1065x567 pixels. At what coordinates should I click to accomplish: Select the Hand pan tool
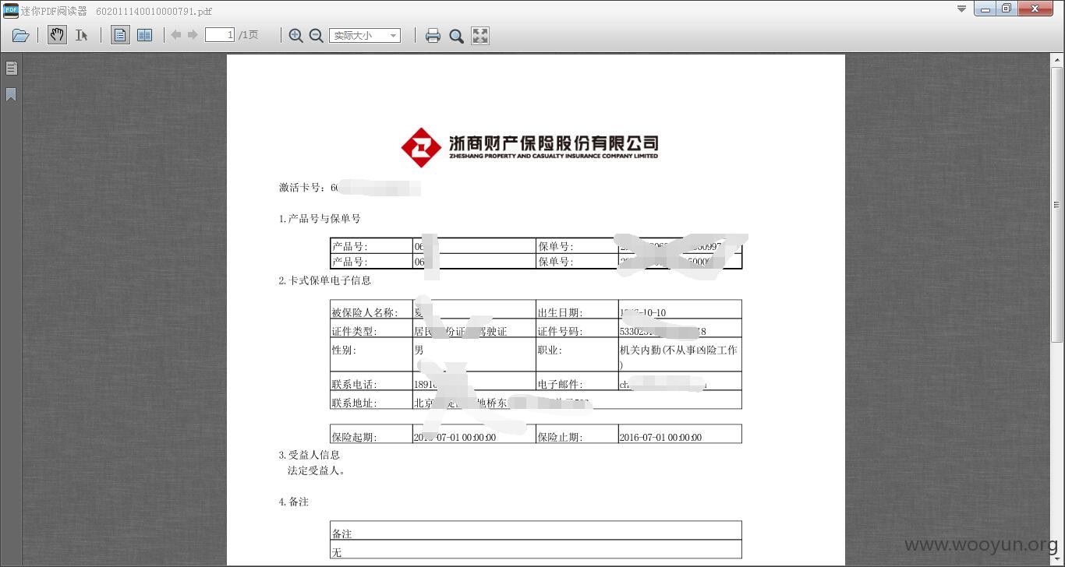[57, 34]
